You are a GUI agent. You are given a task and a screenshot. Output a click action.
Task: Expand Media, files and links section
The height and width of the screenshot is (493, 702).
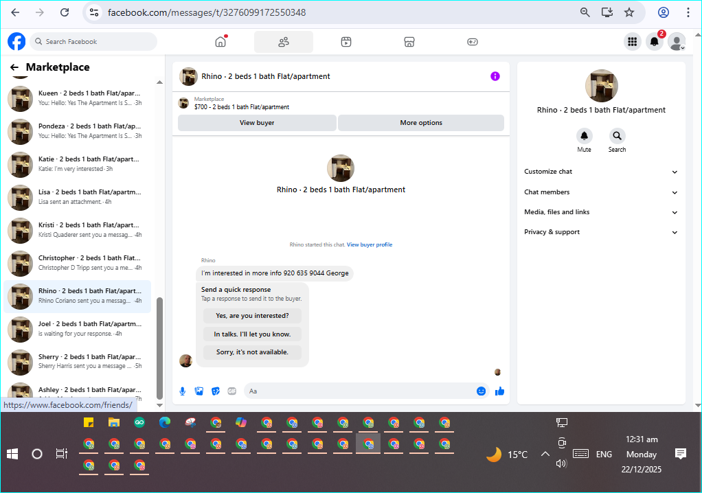click(600, 212)
